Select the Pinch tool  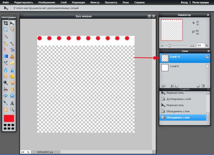pyautogui.click(x=12, y=96)
